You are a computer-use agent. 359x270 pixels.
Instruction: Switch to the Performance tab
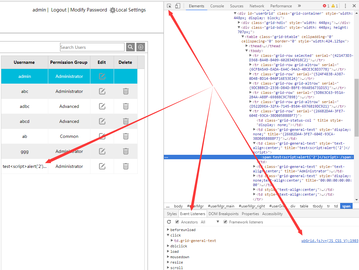(281, 6)
